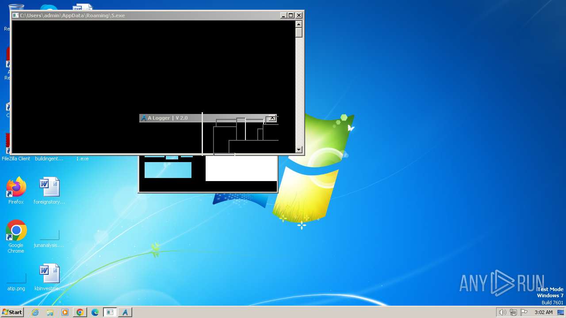Close the A Logger V 2.0 window
This screenshot has height=318, width=566.
pyautogui.click(x=272, y=118)
